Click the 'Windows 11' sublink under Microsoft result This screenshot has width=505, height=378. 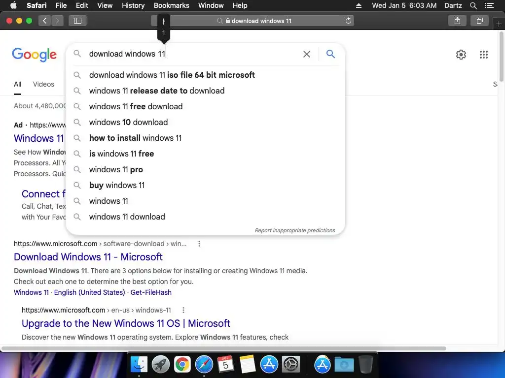pyautogui.click(x=31, y=292)
